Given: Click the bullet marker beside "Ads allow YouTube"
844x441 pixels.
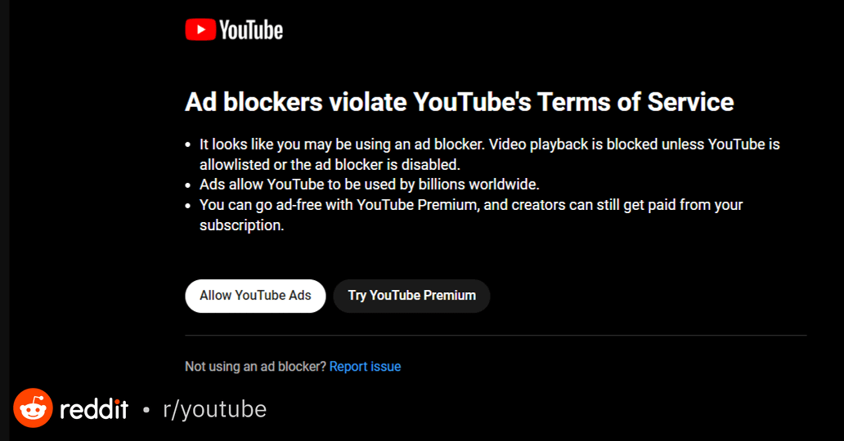Looking at the screenshot, I should 190,185.
